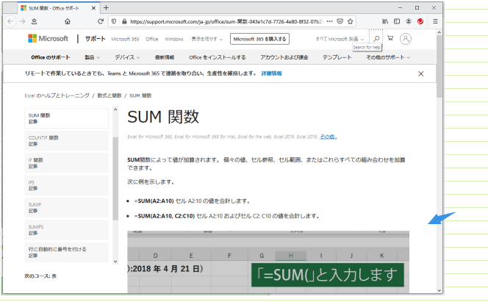Viewport: 488px width, 302px height.
Task: Click the SUM demo video thumbnail
Action: point(268,262)
